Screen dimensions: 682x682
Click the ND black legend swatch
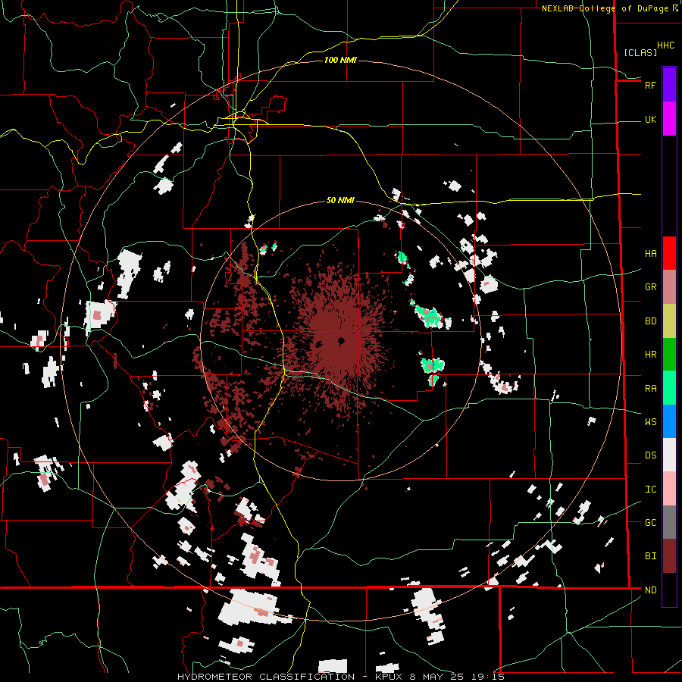click(x=669, y=590)
